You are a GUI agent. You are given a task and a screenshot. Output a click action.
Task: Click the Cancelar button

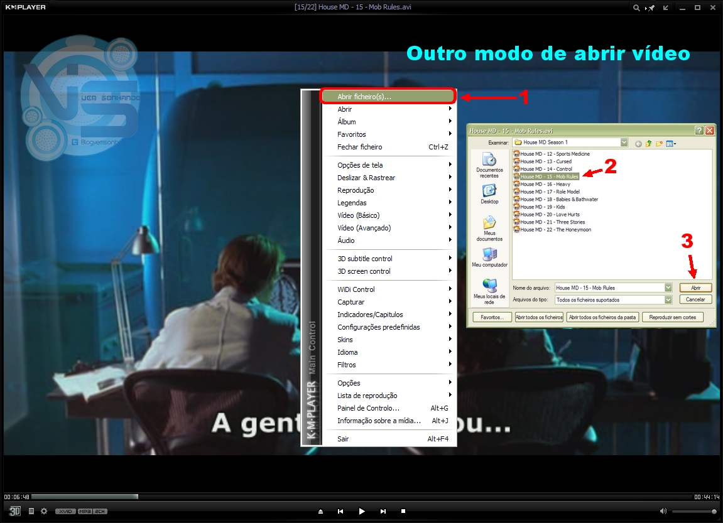coord(695,299)
